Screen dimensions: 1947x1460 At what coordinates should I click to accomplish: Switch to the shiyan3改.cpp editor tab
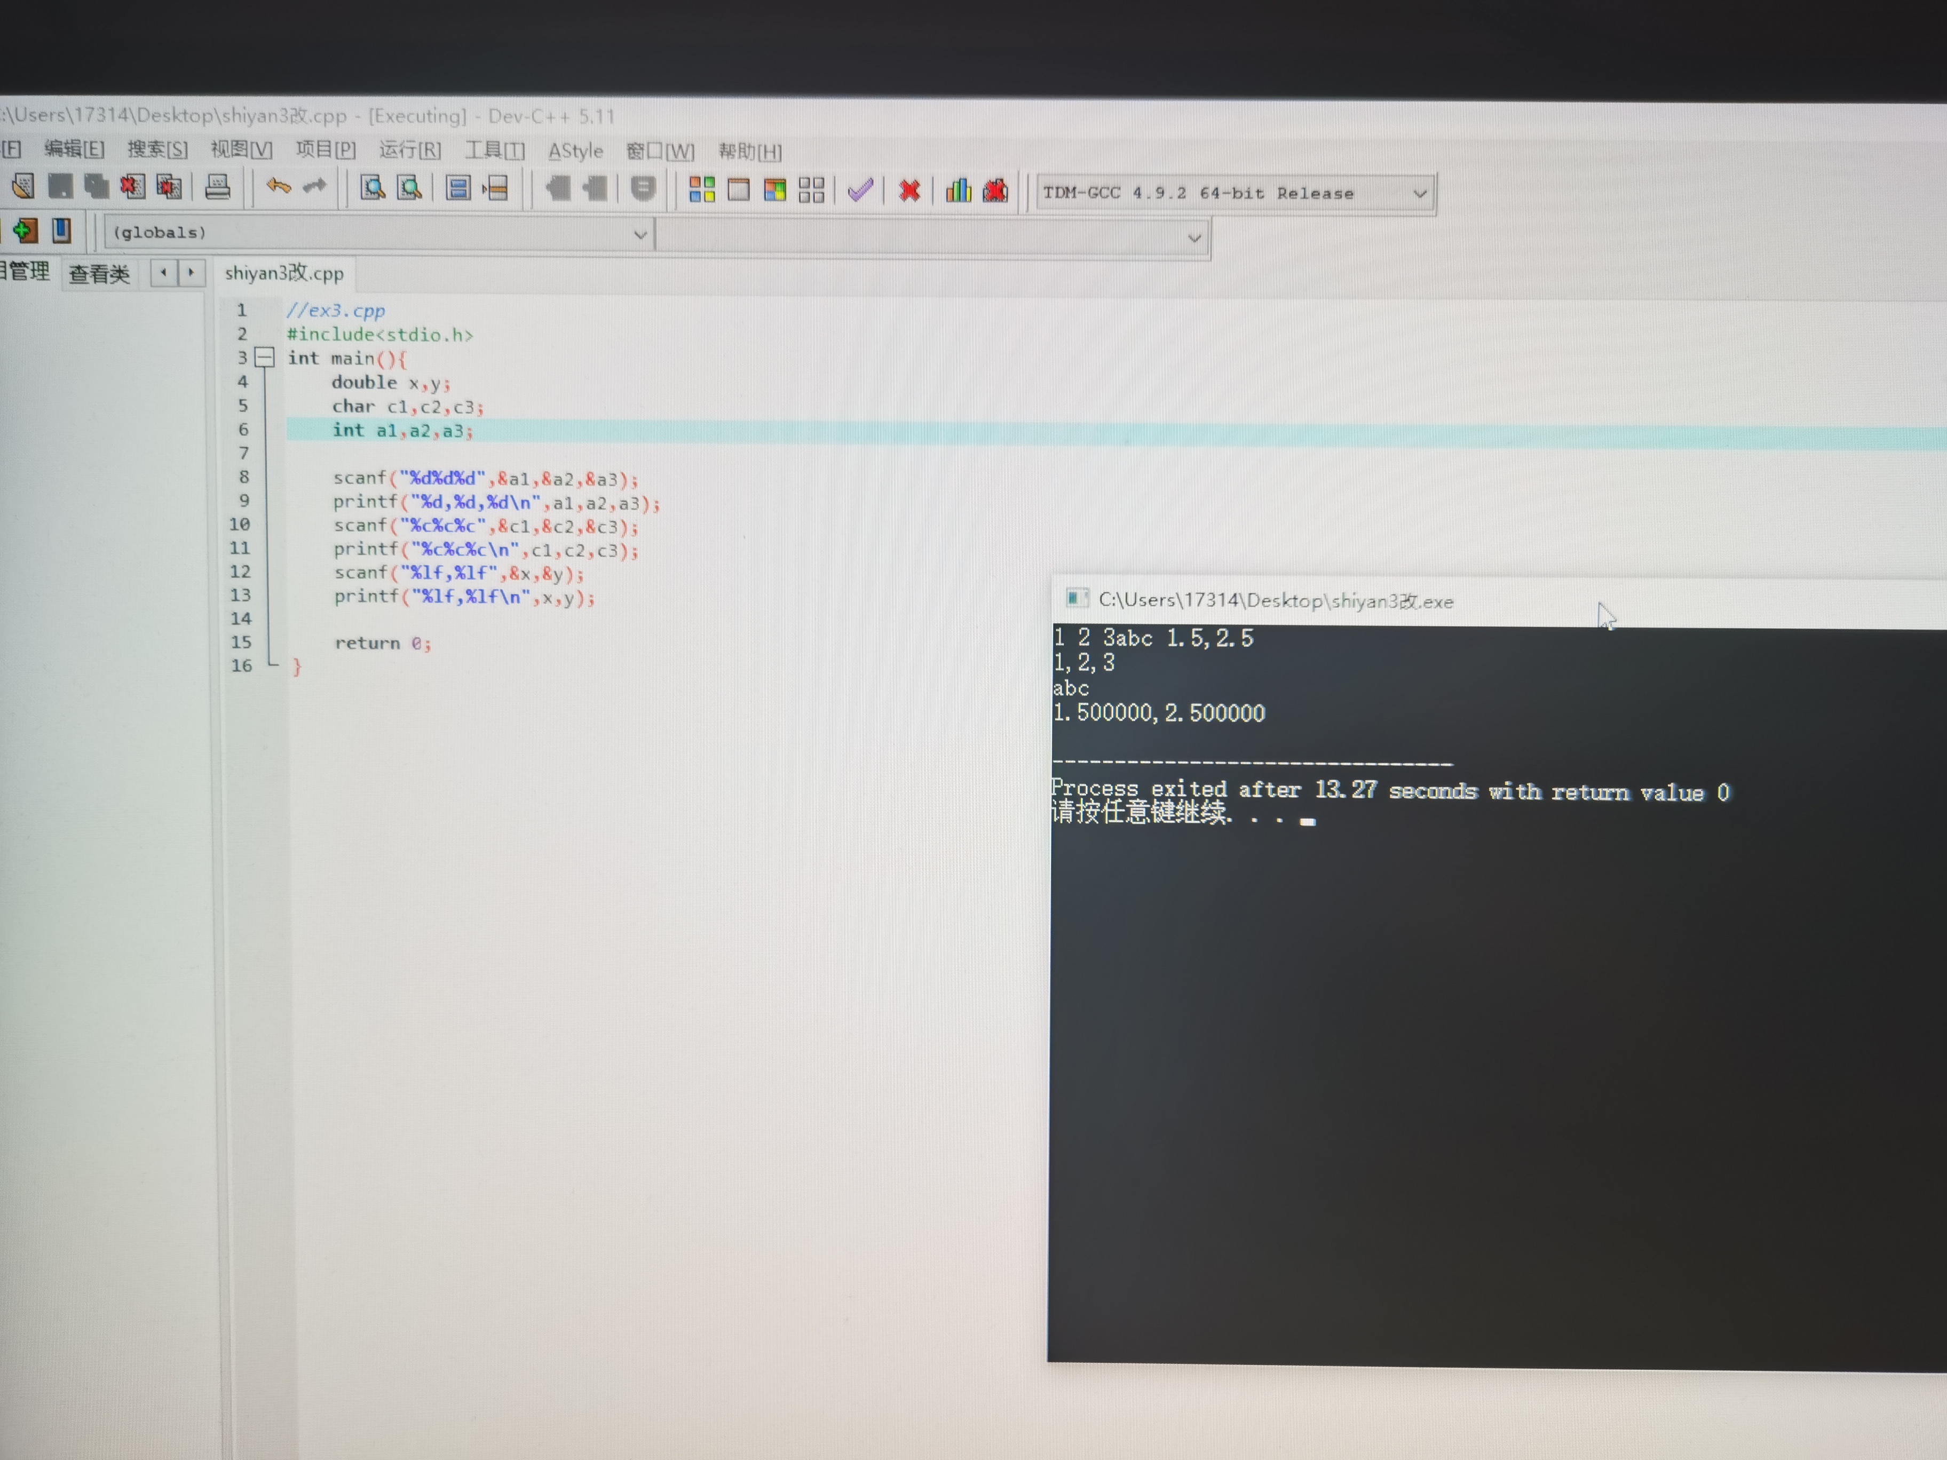tap(283, 274)
